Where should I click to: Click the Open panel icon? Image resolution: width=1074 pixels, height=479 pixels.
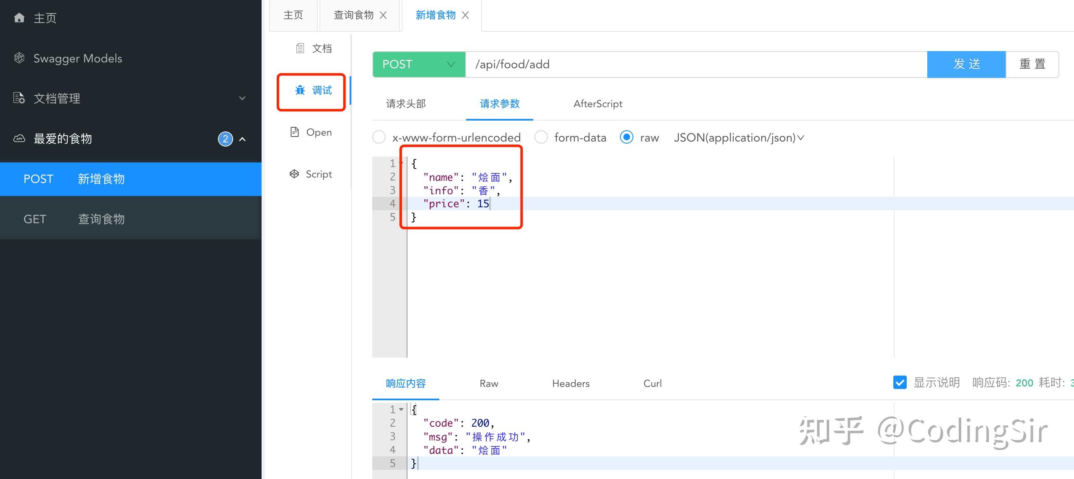[294, 131]
